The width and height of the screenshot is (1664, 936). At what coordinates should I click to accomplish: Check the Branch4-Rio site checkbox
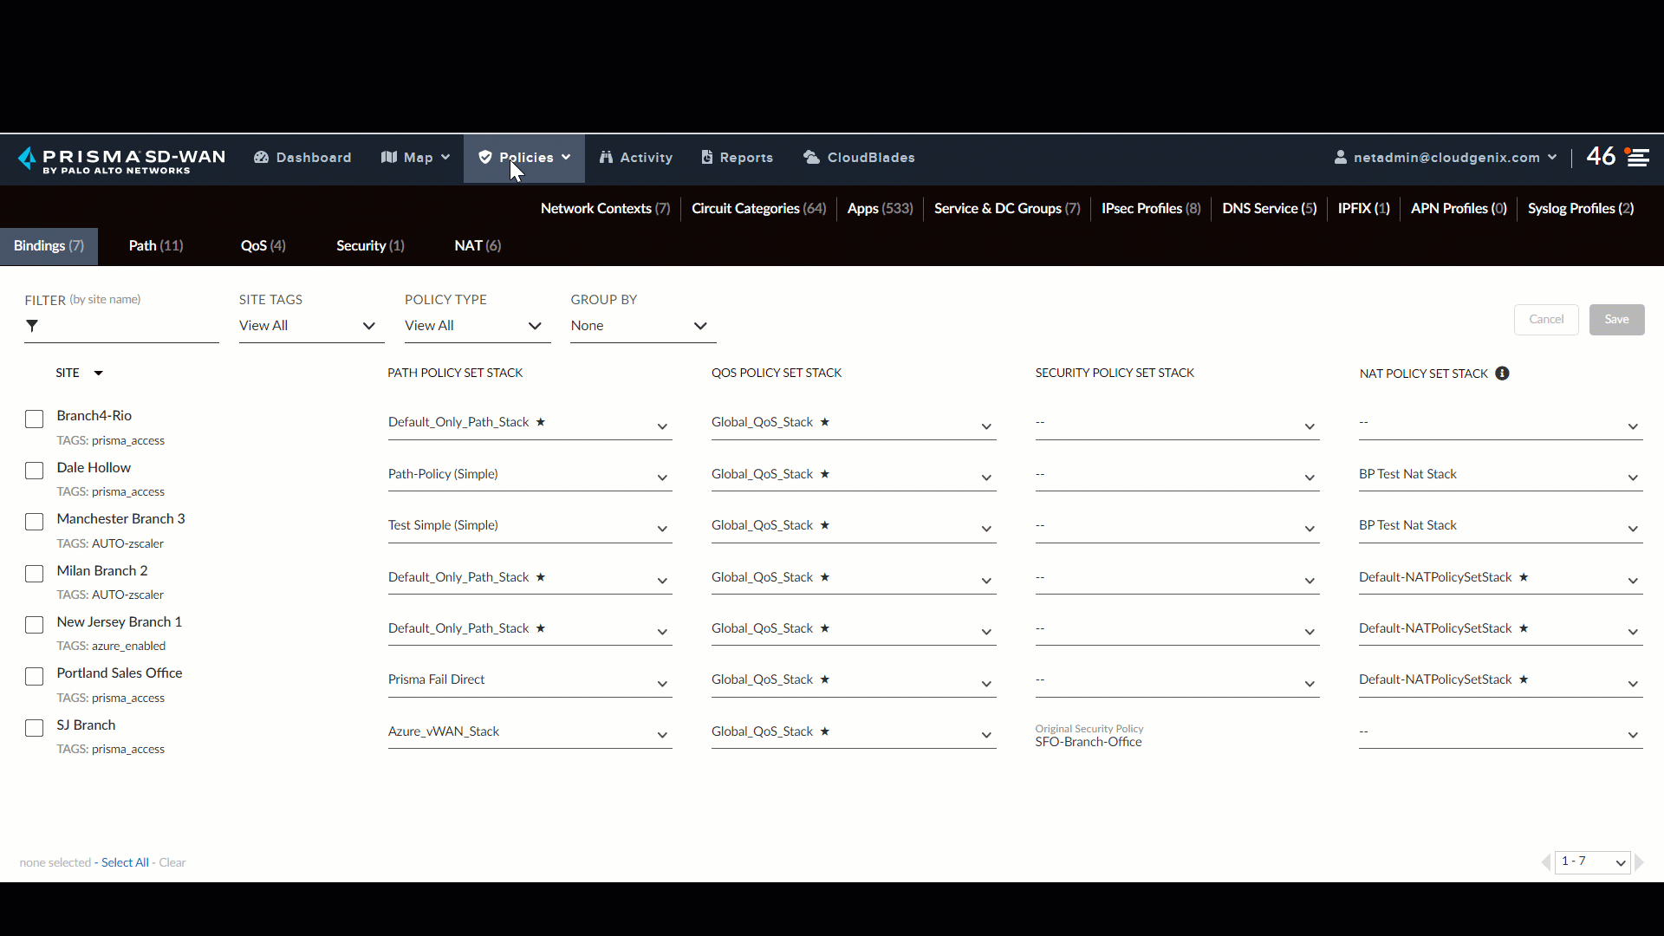[35, 419]
